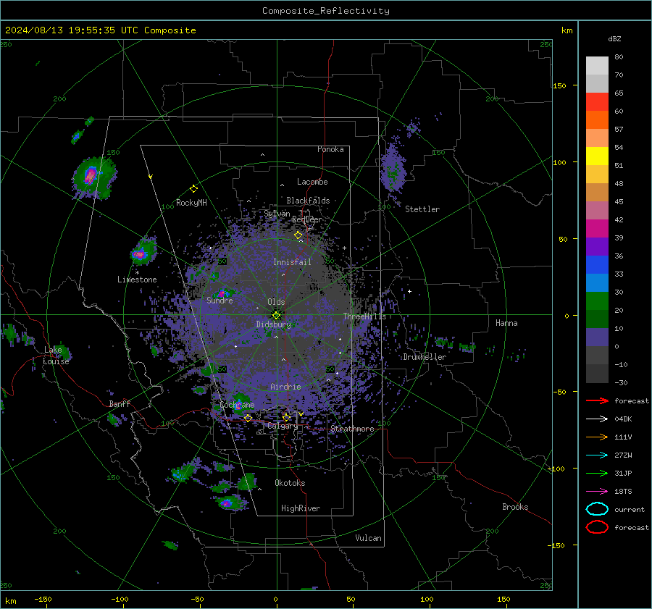Click the yellow diamond marker near RockyMH
Image resolution: width=652 pixels, height=609 pixels.
coord(193,189)
